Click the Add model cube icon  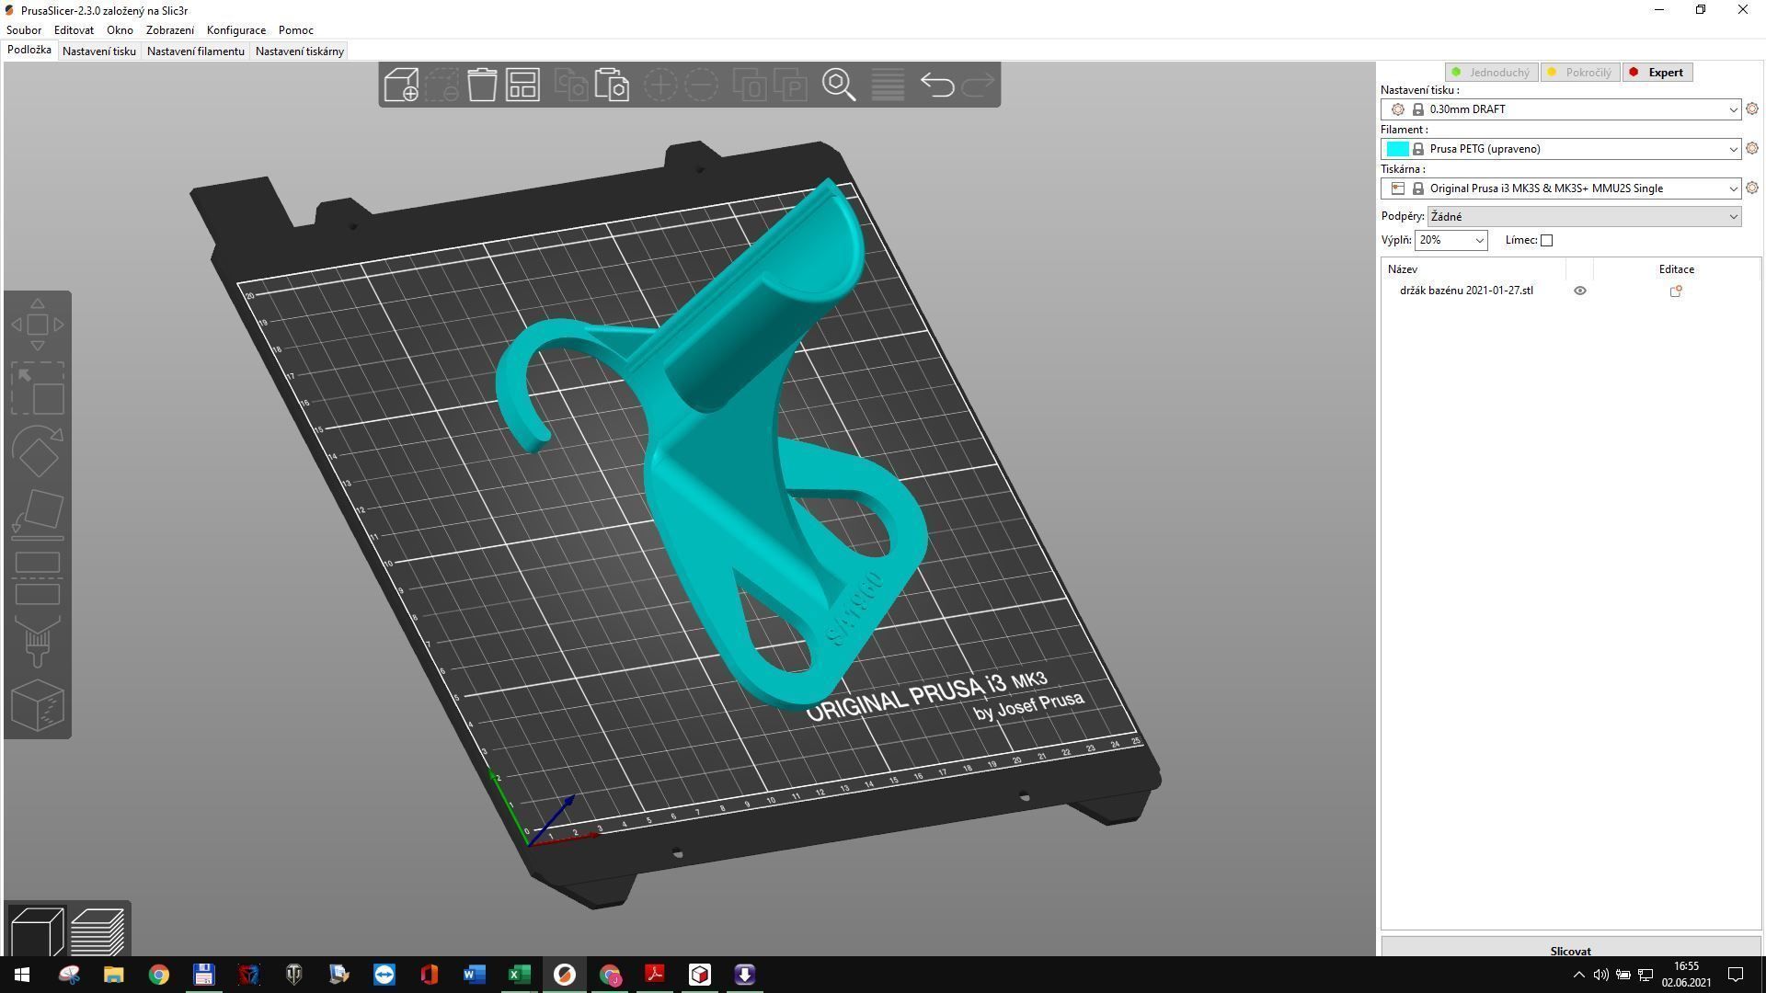click(401, 85)
